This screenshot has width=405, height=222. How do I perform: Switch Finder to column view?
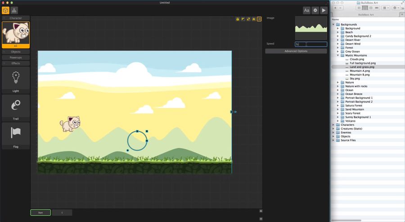tap(371, 8)
